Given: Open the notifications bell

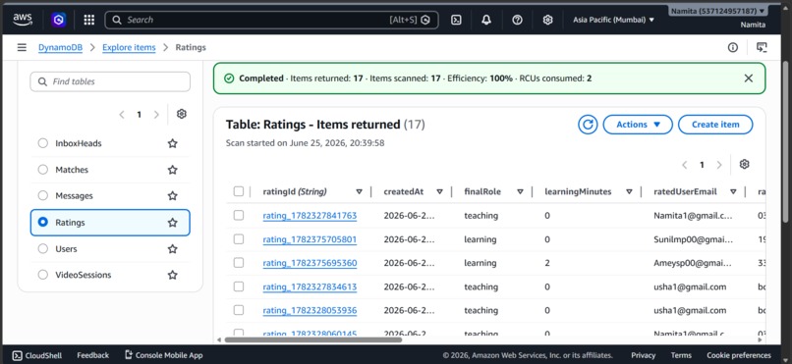Looking at the screenshot, I should click(x=486, y=20).
